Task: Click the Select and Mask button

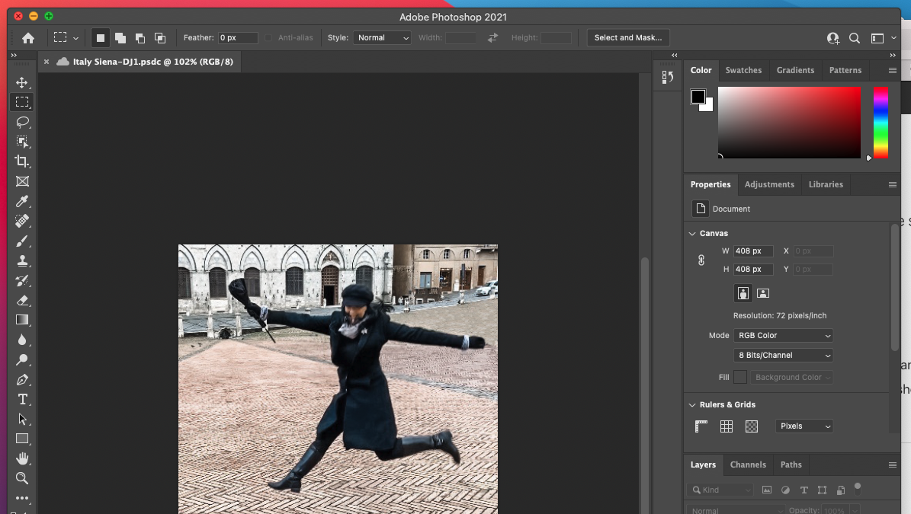Action: (x=627, y=37)
